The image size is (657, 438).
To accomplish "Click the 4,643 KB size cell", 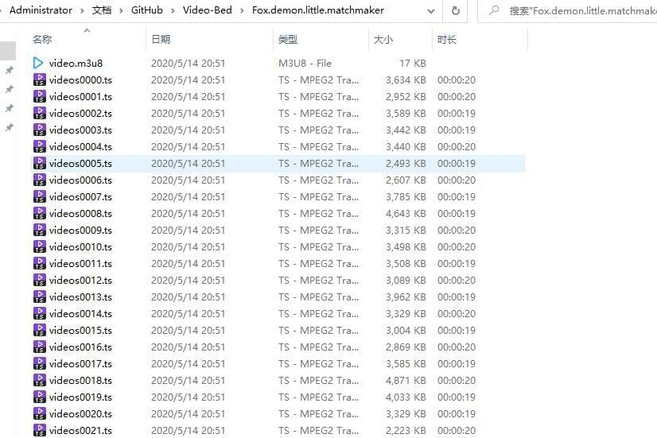I will tap(406, 213).
